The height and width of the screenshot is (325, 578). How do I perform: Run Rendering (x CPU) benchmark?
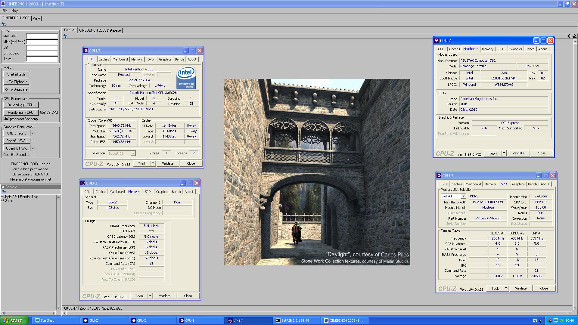tap(21, 113)
